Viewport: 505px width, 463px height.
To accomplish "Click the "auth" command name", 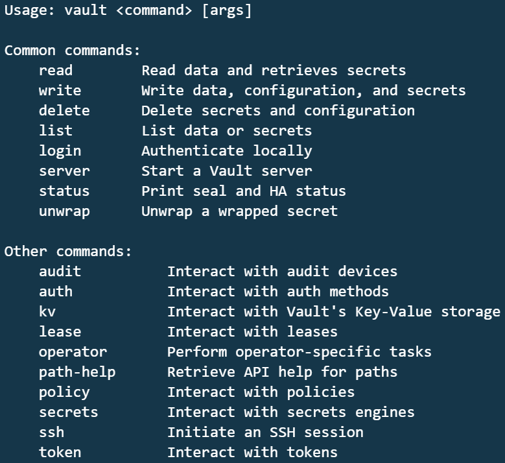I will tap(56, 291).
